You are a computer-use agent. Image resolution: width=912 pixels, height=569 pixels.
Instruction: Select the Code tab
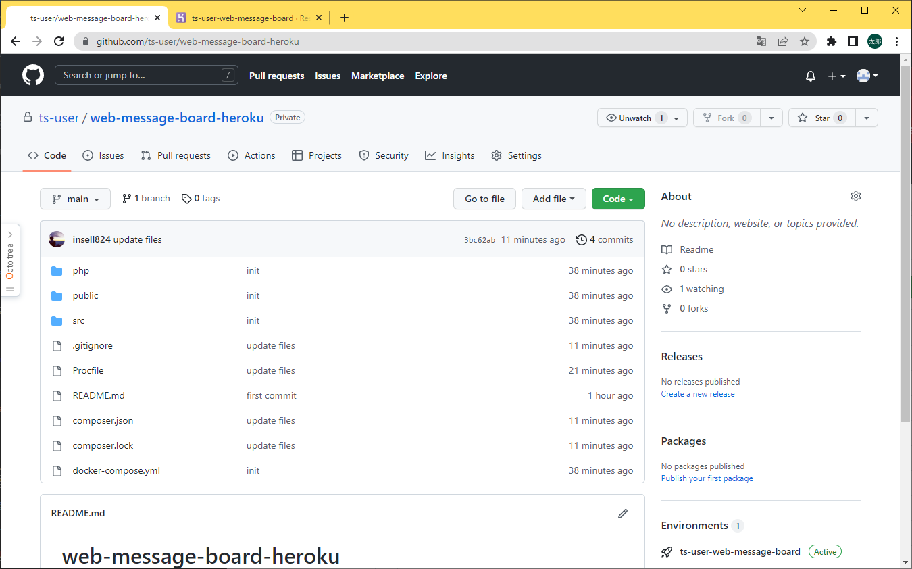click(47, 155)
